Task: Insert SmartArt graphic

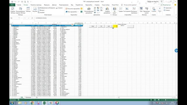Action: [41, 12]
